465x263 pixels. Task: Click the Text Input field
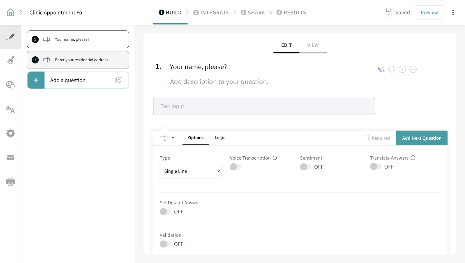coord(264,106)
